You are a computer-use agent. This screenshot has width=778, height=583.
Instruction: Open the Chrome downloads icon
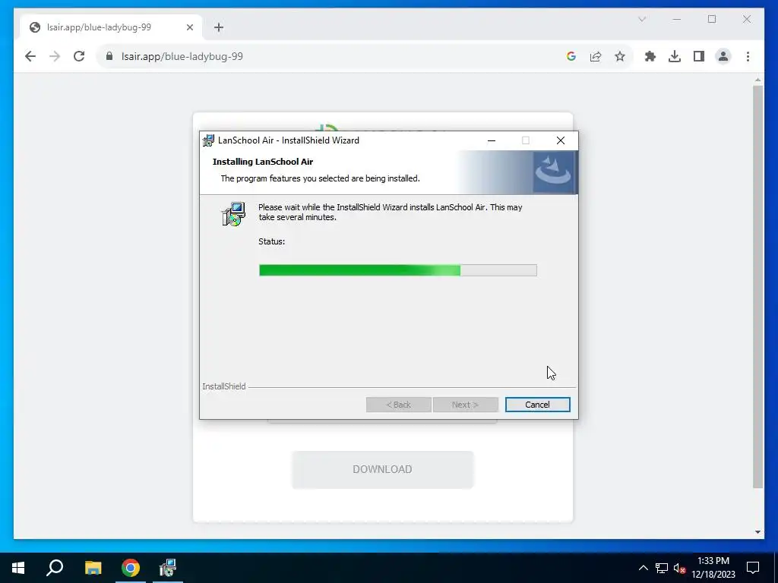point(675,56)
